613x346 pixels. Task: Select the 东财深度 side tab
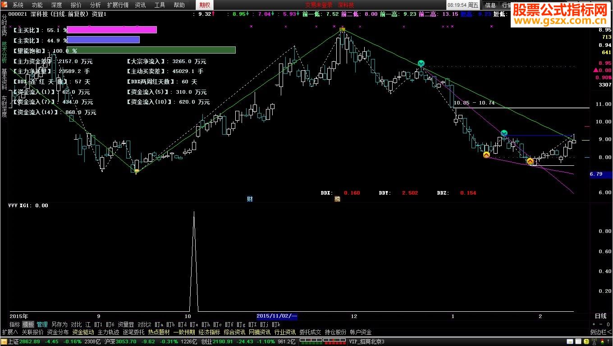[4, 106]
